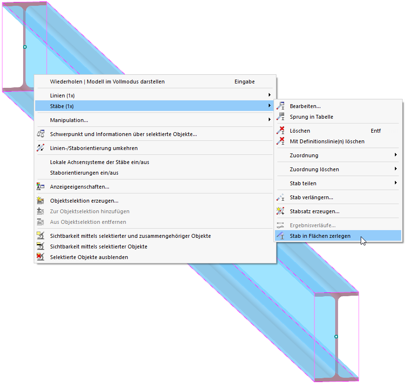Viewport: 405px width, 384px height.
Task: Toggle Lokale Achsensysteme der Stäbe ein/aus
Action: 154,162
